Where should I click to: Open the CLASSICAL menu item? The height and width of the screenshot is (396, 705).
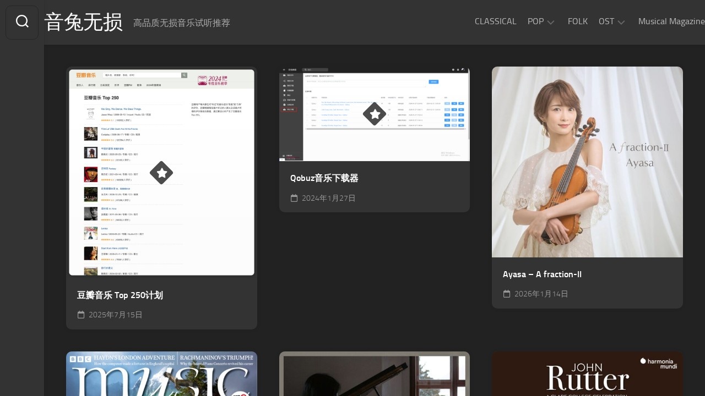(495, 21)
